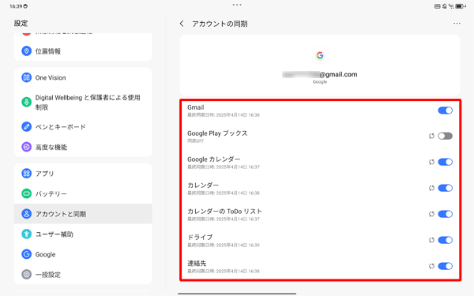Open 位置情報 settings
This screenshot has width=474, height=296.
click(83, 51)
